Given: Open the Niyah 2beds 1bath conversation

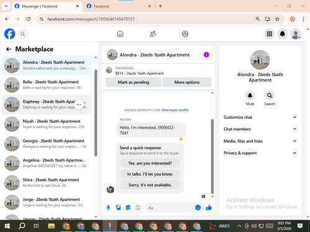Looking at the screenshot, I should (x=47, y=124).
